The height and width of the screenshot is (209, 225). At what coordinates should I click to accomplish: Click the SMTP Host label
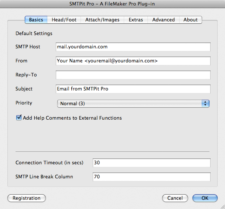pos(28,47)
